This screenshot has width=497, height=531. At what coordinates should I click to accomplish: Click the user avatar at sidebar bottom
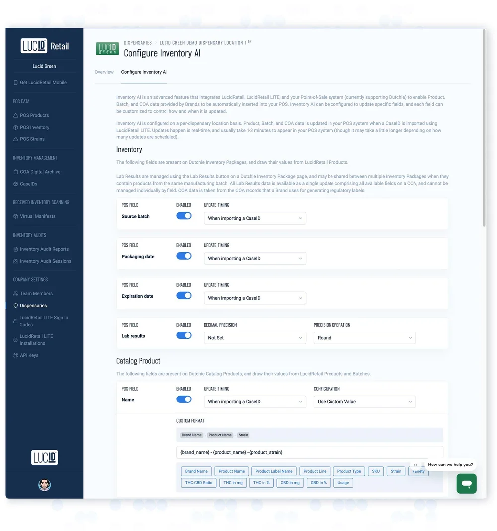click(44, 485)
